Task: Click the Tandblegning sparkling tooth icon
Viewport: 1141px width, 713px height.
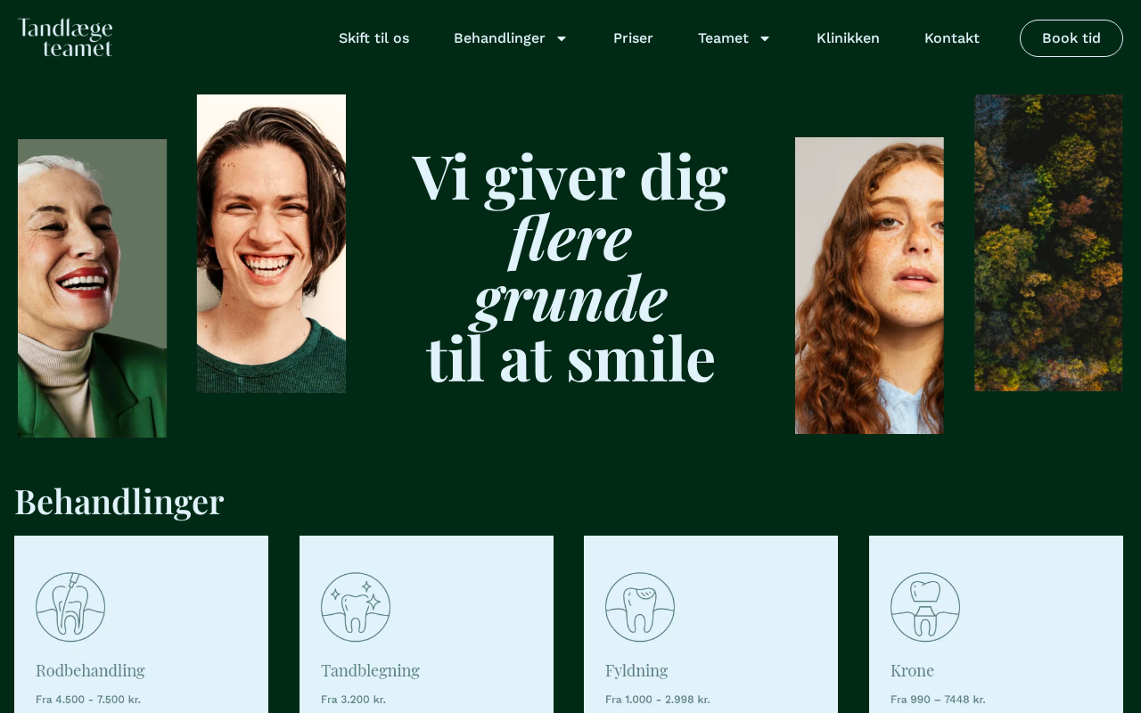Action: pyautogui.click(x=356, y=607)
